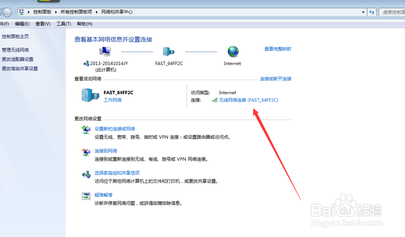
Task: Expand the 控制面板 breadcrumb arrow
Action: (x=56, y=12)
